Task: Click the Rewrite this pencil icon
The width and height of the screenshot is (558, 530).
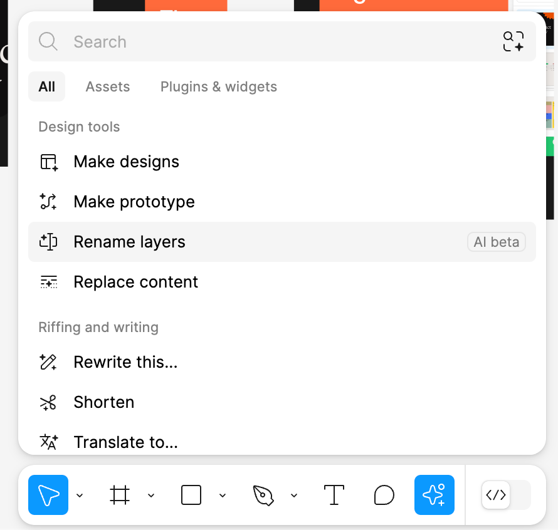Action: pyautogui.click(x=48, y=362)
